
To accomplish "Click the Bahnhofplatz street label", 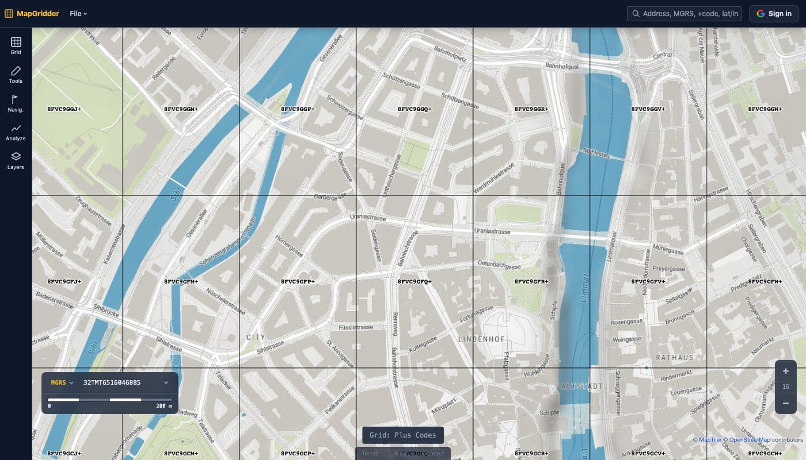I will click(x=450, y=55).
